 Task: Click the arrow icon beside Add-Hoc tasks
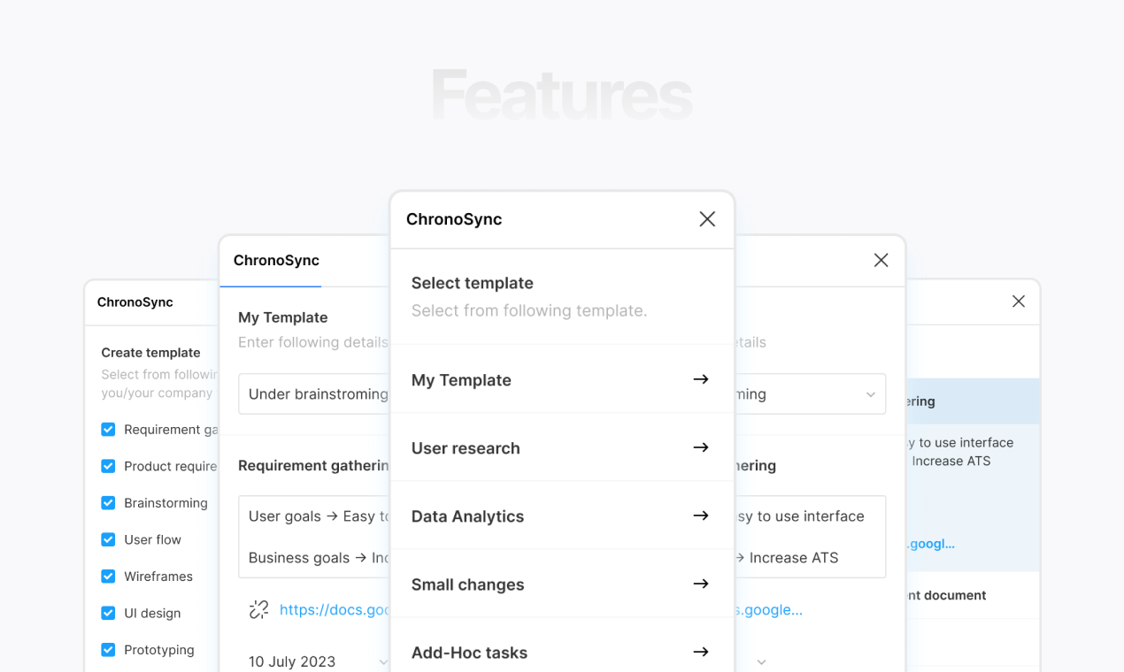click(x=701, y=652)
